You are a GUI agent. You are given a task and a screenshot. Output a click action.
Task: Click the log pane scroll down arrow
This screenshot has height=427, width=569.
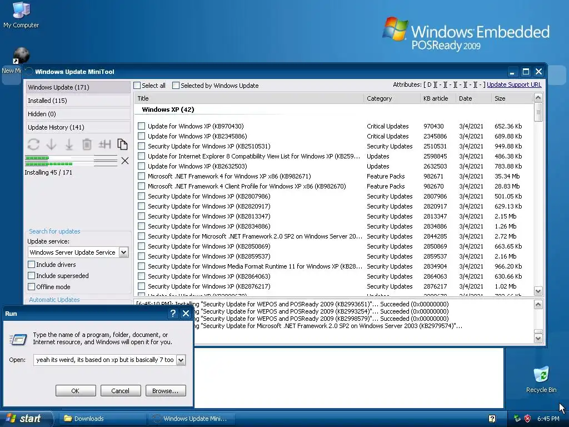coord(538,339)
